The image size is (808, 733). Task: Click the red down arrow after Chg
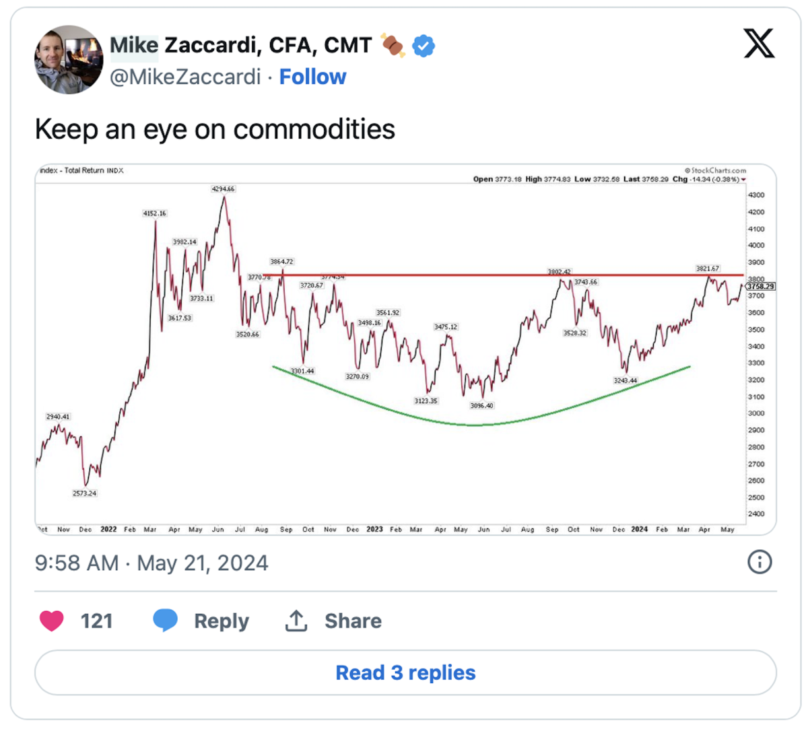743,180
